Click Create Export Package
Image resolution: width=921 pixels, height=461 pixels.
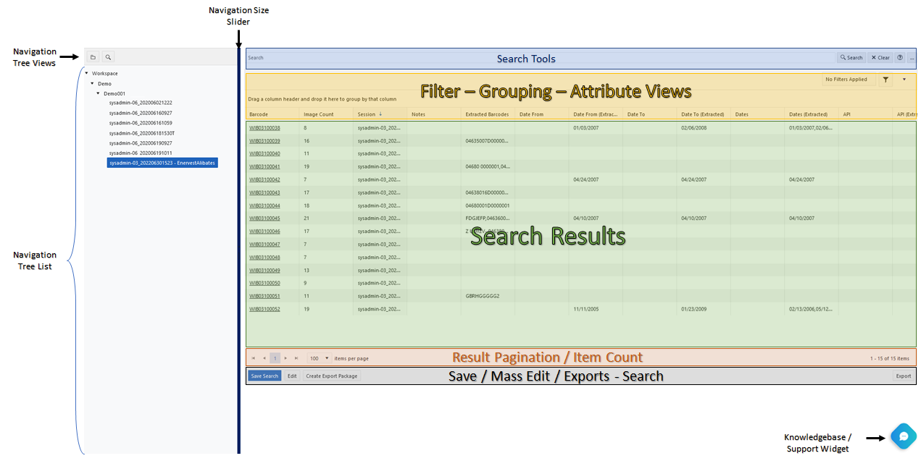[331, 376]
